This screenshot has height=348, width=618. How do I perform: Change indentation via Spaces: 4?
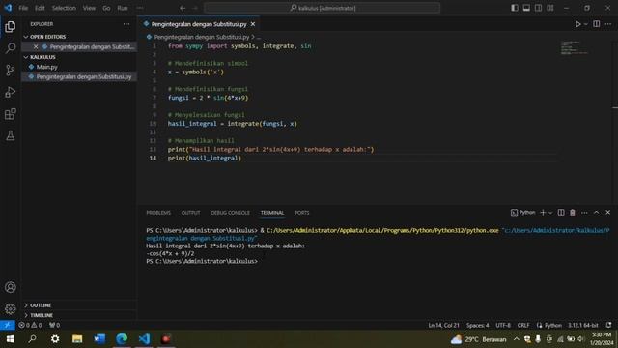click(x=477, y=325)
